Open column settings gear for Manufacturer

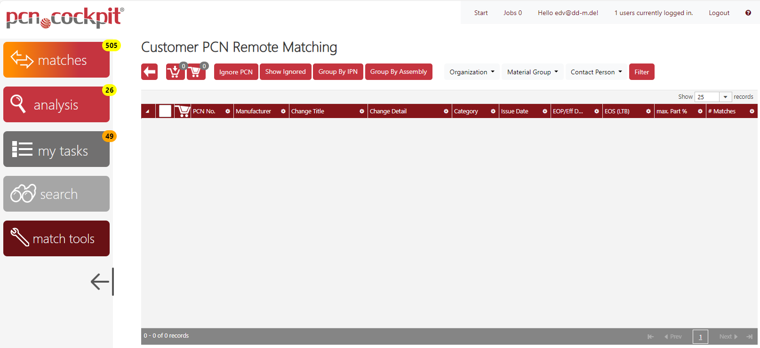tap(283, 111)
